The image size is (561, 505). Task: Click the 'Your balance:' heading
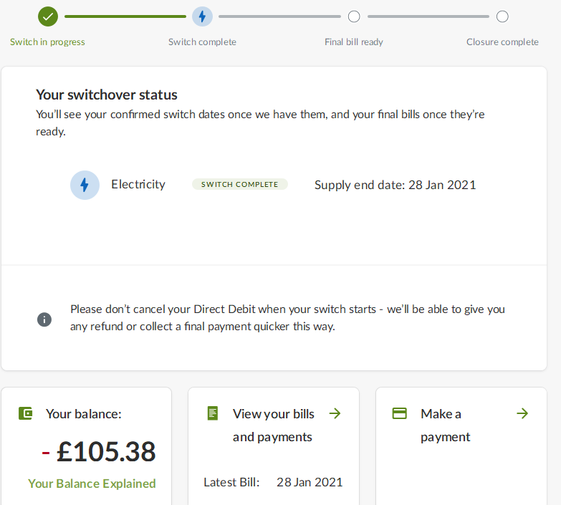pos(84,414)
